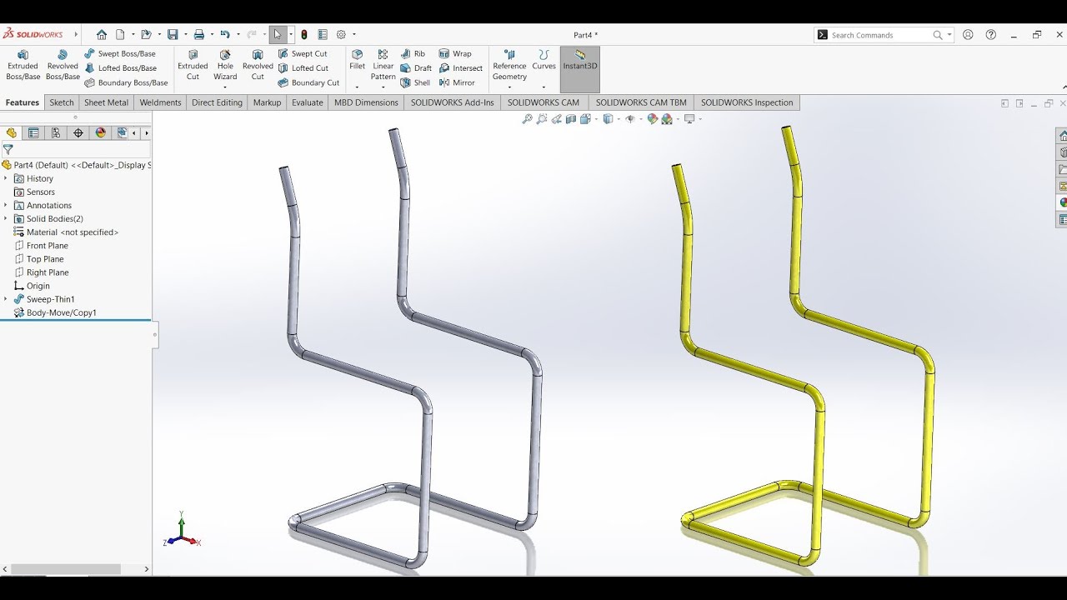
Task: Start an Extruded Cut
Action: 193,65
